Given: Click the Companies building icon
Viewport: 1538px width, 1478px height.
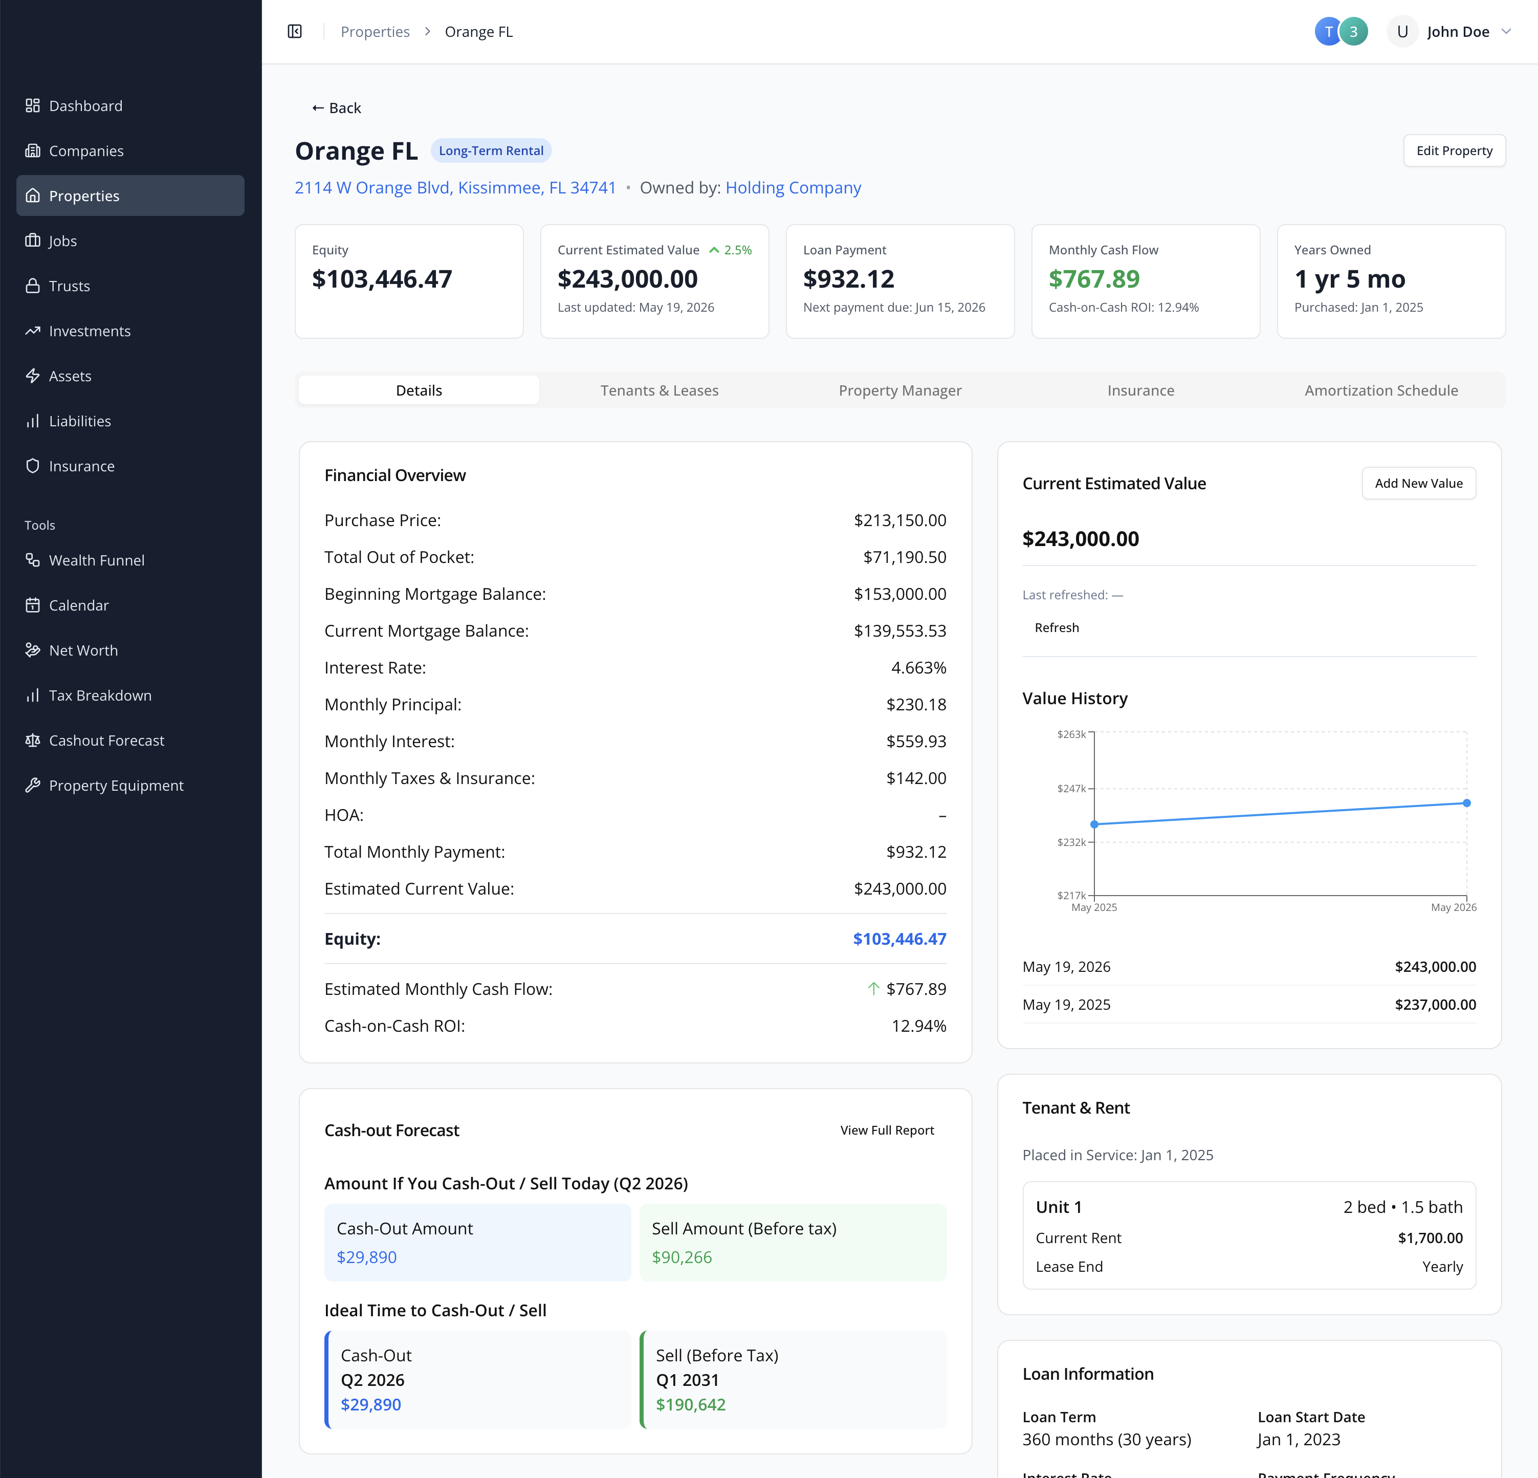Looking at the screenshot, I should tap(32, 150).
